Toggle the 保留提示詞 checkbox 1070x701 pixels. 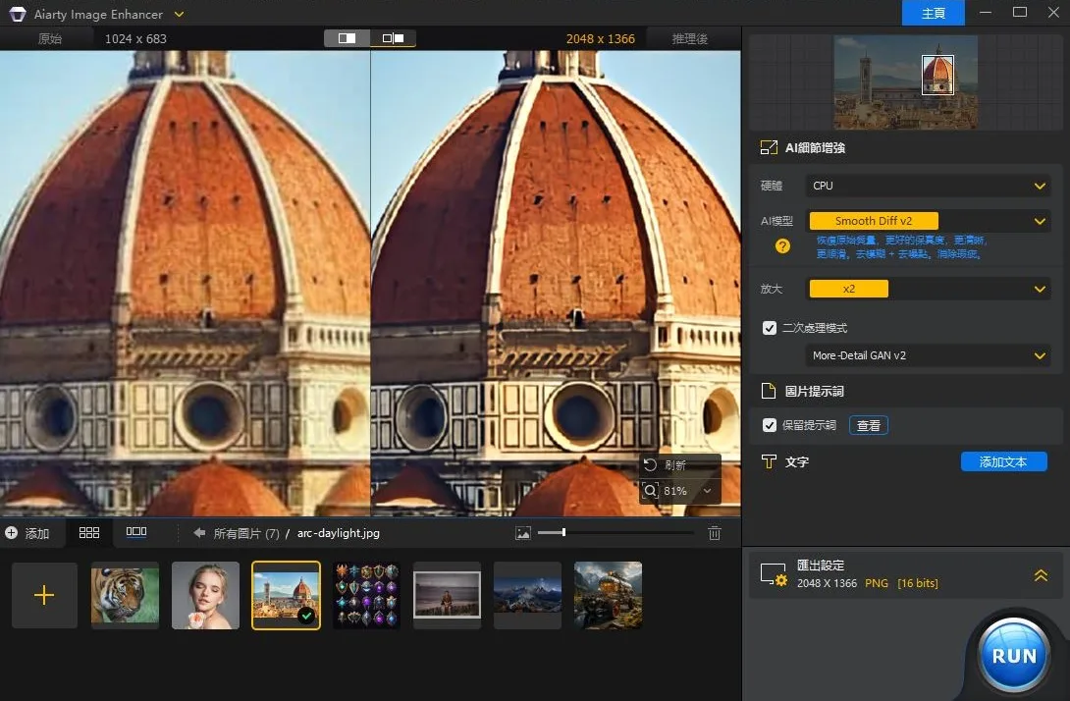coord(770,425)
